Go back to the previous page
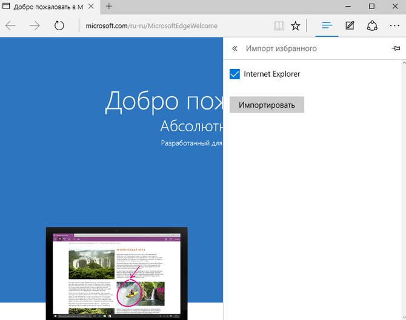The image size is (406, 320). [11, 26]
